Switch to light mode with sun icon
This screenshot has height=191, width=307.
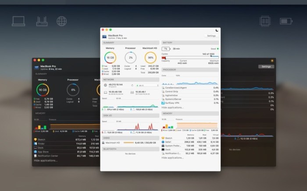272,61
